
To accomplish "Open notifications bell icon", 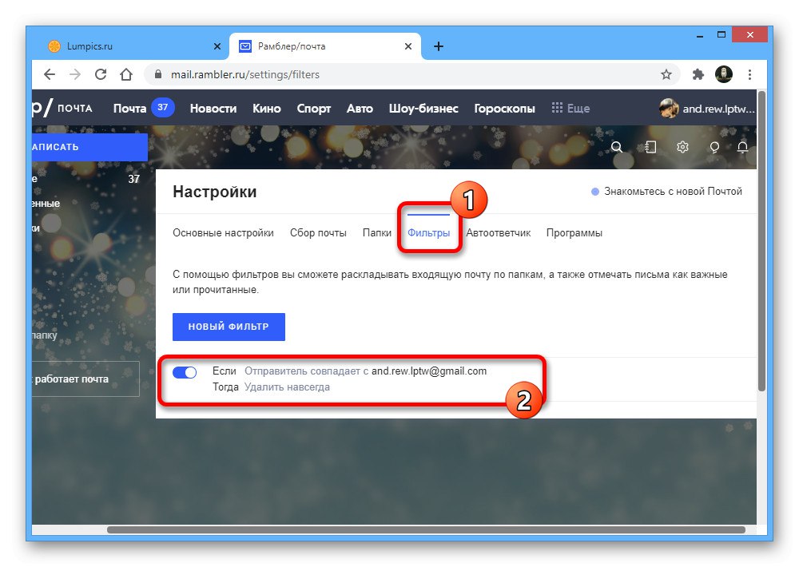I will [x=742, y=147].
